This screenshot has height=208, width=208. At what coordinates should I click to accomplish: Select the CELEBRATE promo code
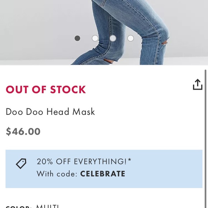pos(103,174)
